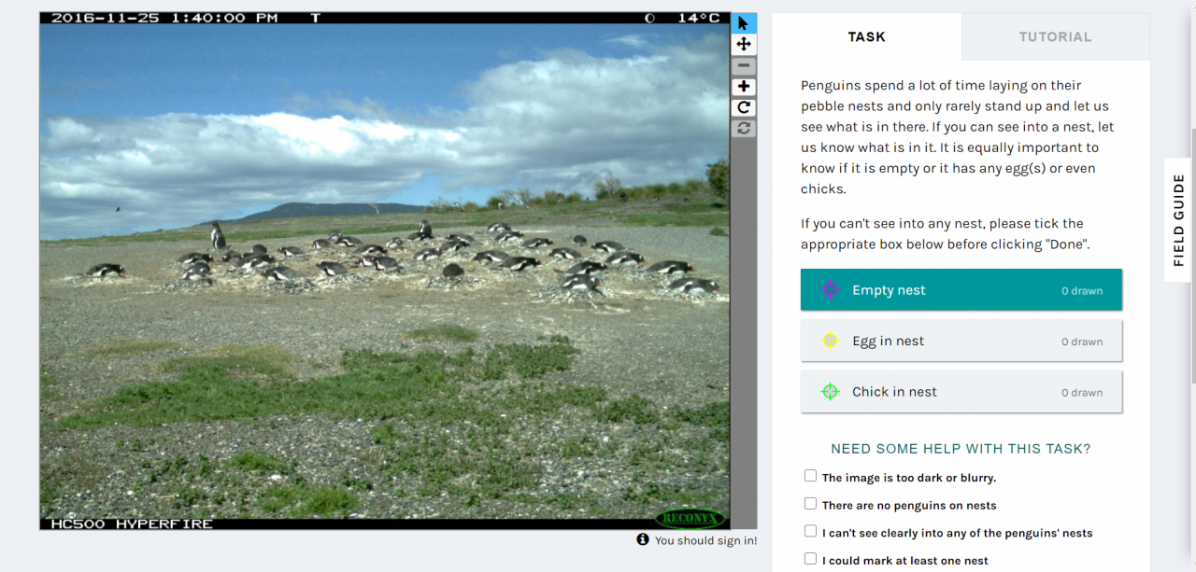The image size is (1196, 572).
Task: Click the '0 drawn' count for Chick in nest
Action: click(x=1082, y=393)
